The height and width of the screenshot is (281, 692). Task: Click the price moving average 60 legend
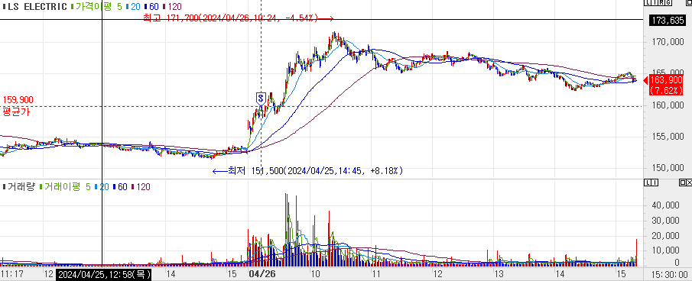(151, 6)
